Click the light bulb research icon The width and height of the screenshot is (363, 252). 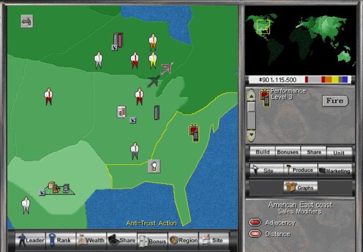(x=154, y=166)
